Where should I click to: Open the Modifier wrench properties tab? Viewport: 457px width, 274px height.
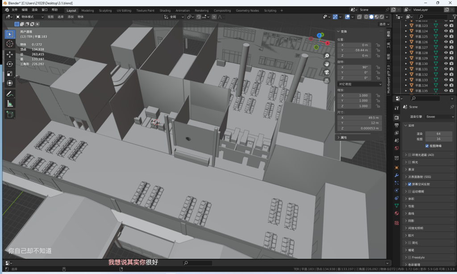coord(396,175)
